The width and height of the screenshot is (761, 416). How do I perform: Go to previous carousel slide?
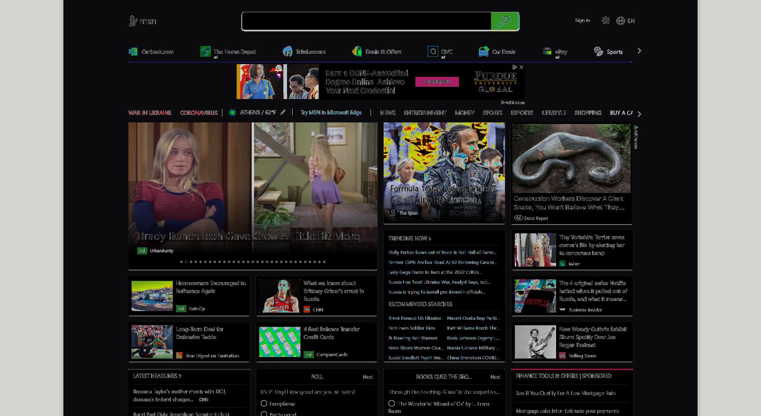[x=135, y=193]
